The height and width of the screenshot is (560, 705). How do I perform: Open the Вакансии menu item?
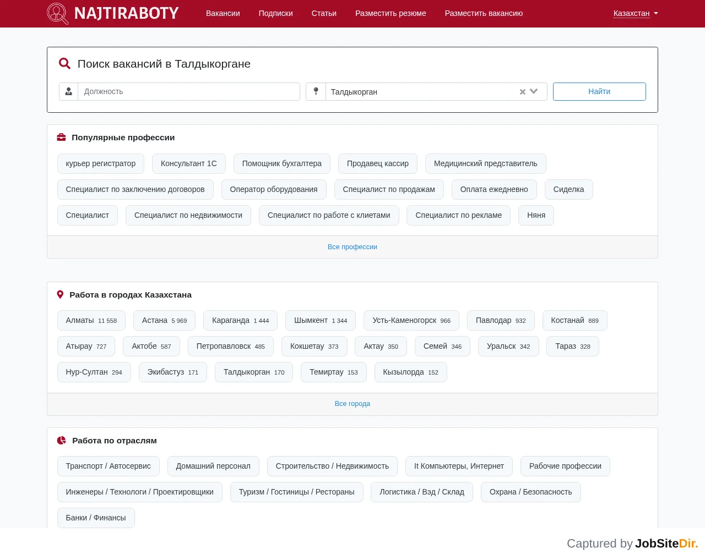[x=223, y=13]
